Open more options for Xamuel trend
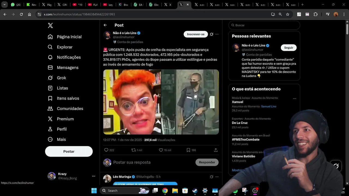Screen dimensions: 349x196 [x=294, y=99]
